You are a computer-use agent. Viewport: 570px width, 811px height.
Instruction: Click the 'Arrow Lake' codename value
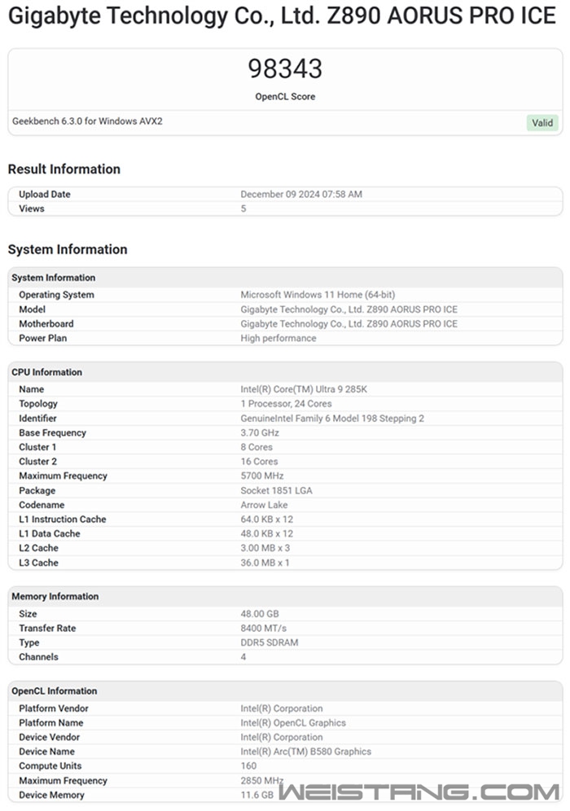[264, 506]
